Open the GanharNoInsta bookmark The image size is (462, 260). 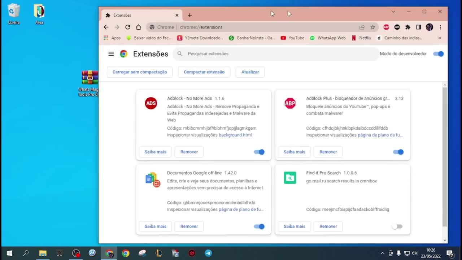click(252, 38)
